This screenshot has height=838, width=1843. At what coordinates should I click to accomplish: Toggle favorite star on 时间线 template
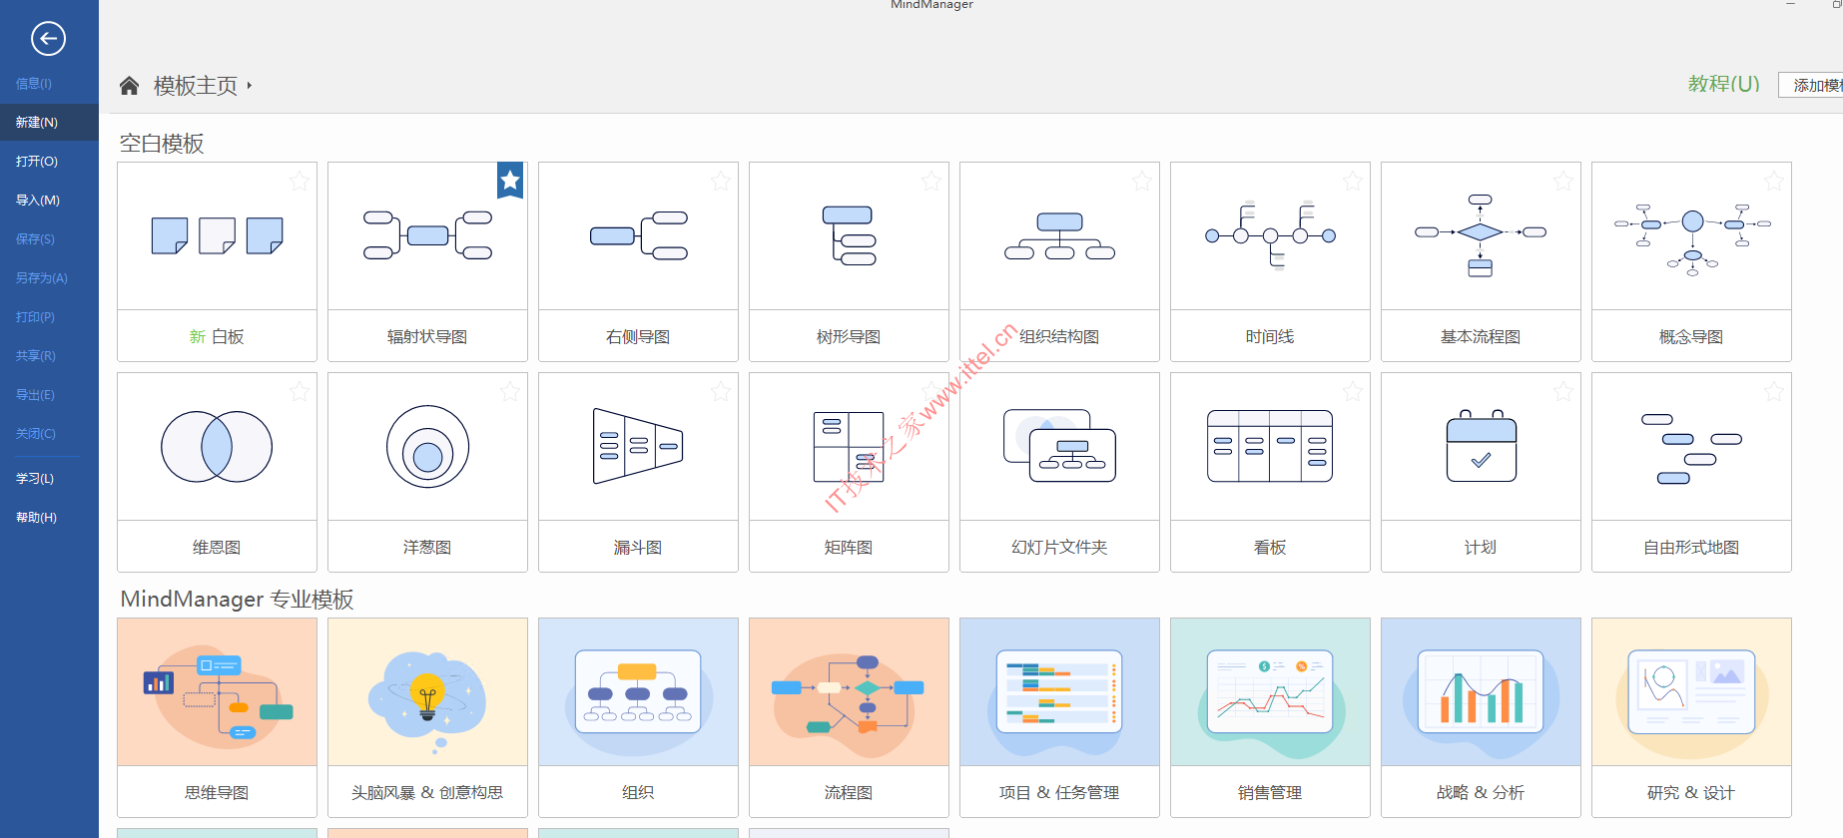[1353, 181]
